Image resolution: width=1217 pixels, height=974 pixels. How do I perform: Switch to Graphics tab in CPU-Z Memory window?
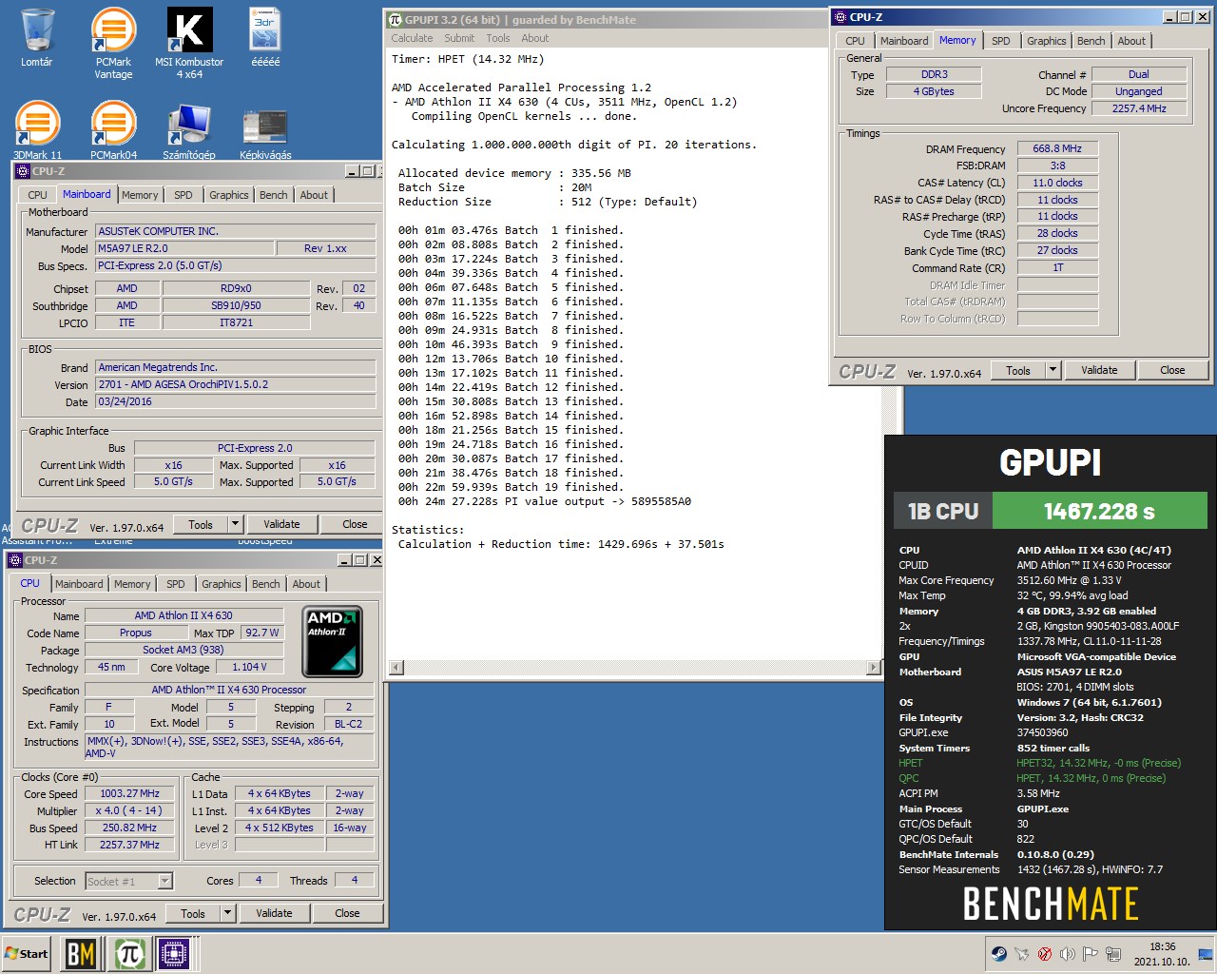1046,41
